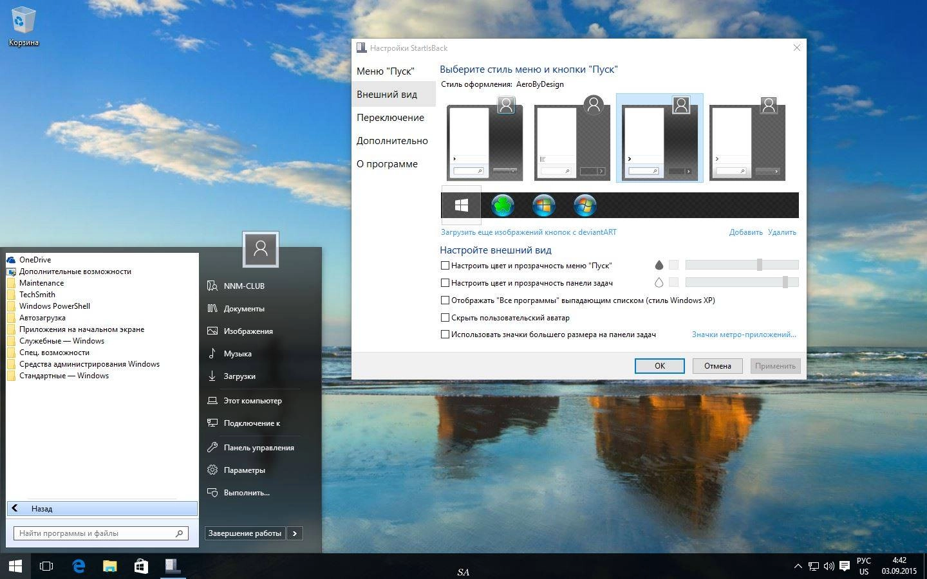Open the Recycle Bin desktop icon
This screenshot has width=927, height=579.
(24, 28)
